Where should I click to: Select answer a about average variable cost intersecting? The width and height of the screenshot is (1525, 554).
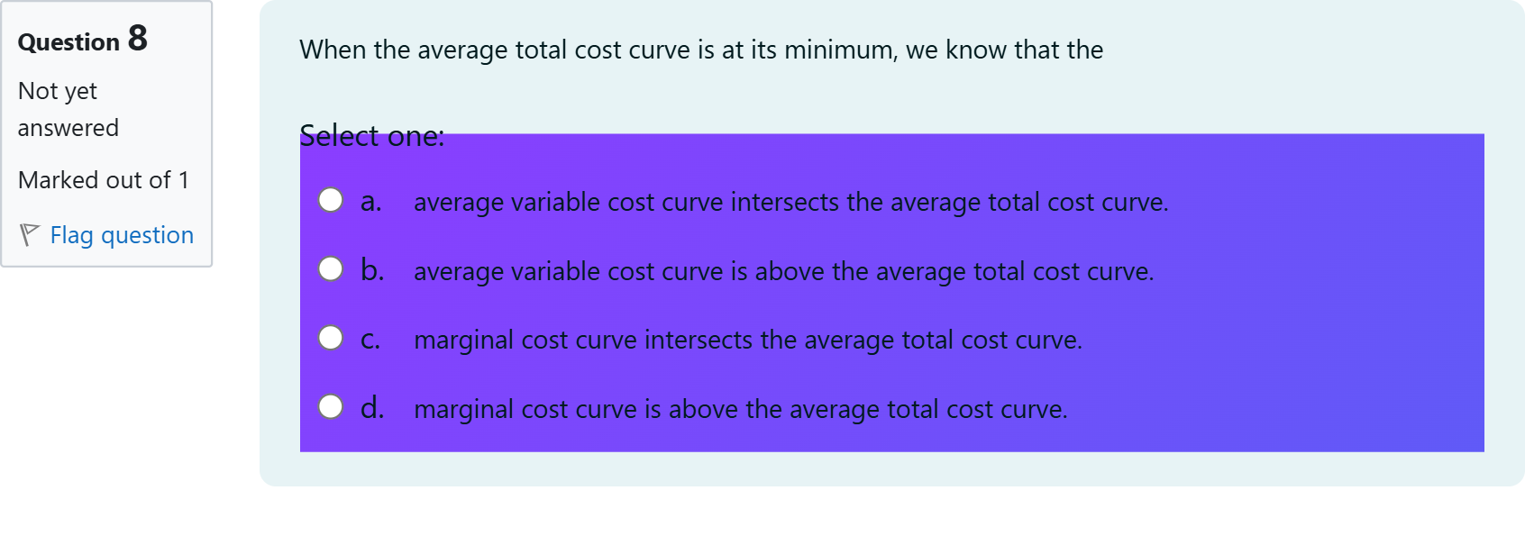[791, 202]
